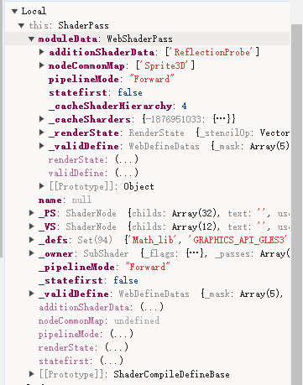Image resolution: width=303 pixels, height=385 pixels.
Task: Collapse the Local scope section
Action: pos(14,12)
